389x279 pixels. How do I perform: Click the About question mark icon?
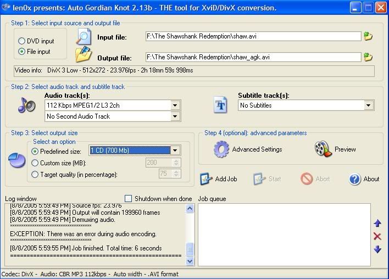pos(354,179)
